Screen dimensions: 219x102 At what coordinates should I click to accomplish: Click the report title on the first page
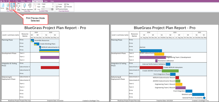pyautogui.click(x=55, y=28)
